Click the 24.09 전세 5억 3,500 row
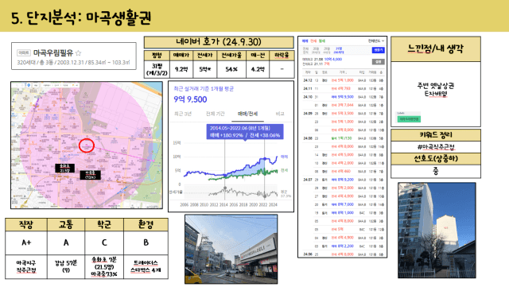 click(343, 114)
